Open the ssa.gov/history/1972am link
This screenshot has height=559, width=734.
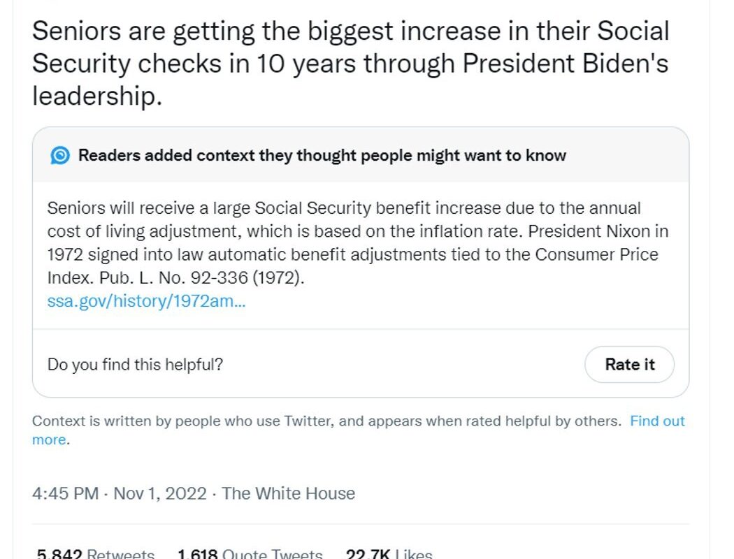coord(146,300)
